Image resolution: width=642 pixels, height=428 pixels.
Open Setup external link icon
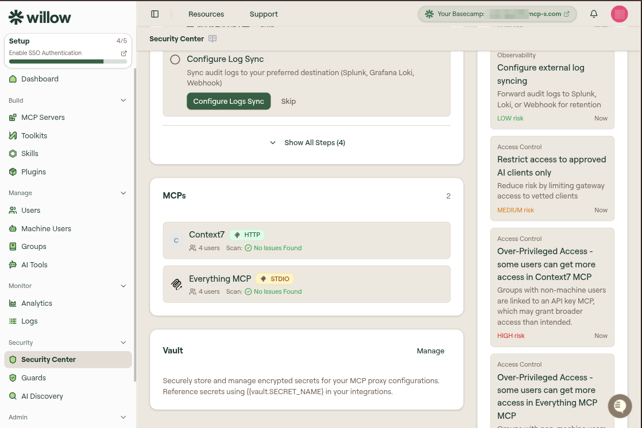tap(123, 53)
